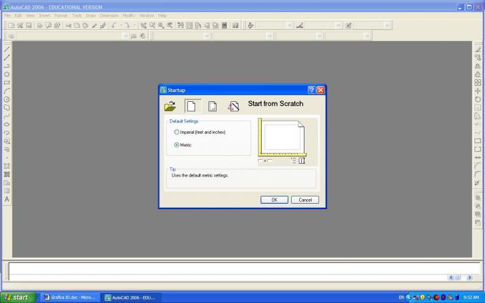Choose the Use a Template icon in Startup

click(212, 107)
